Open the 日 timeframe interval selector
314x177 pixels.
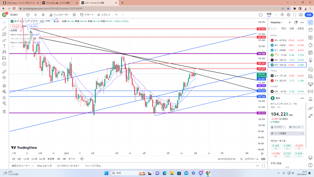tap(36, 15)
